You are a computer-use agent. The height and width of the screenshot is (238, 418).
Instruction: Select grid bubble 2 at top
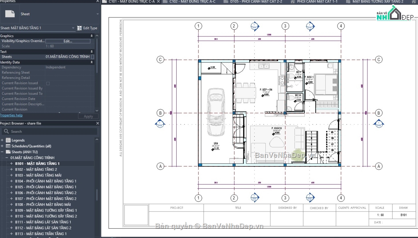click(x=234, y=26)
